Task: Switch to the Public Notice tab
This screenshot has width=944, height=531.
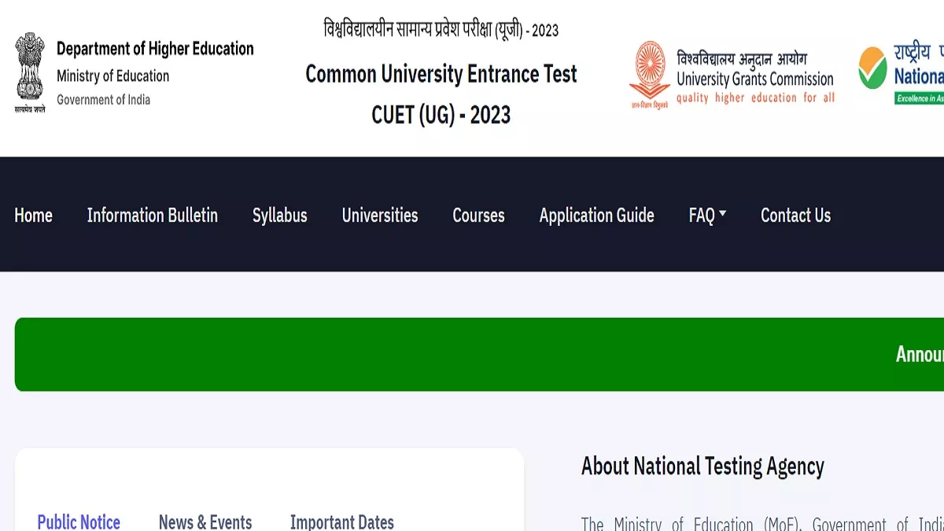Action: point(79,522)
